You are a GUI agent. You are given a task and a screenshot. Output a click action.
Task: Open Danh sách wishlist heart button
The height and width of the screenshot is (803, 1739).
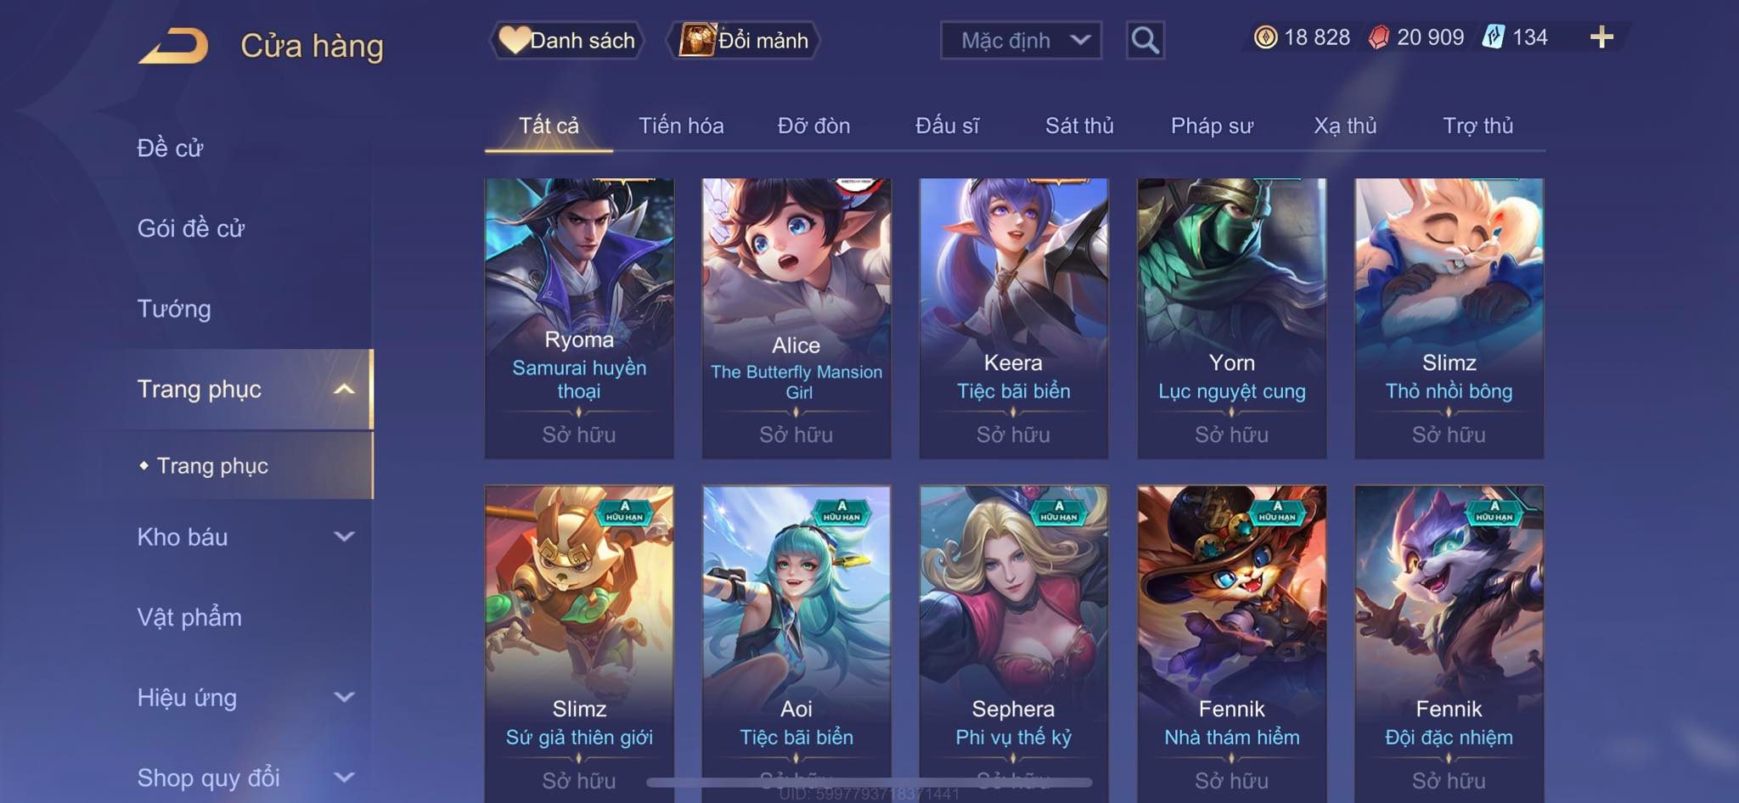pos(566,40)
